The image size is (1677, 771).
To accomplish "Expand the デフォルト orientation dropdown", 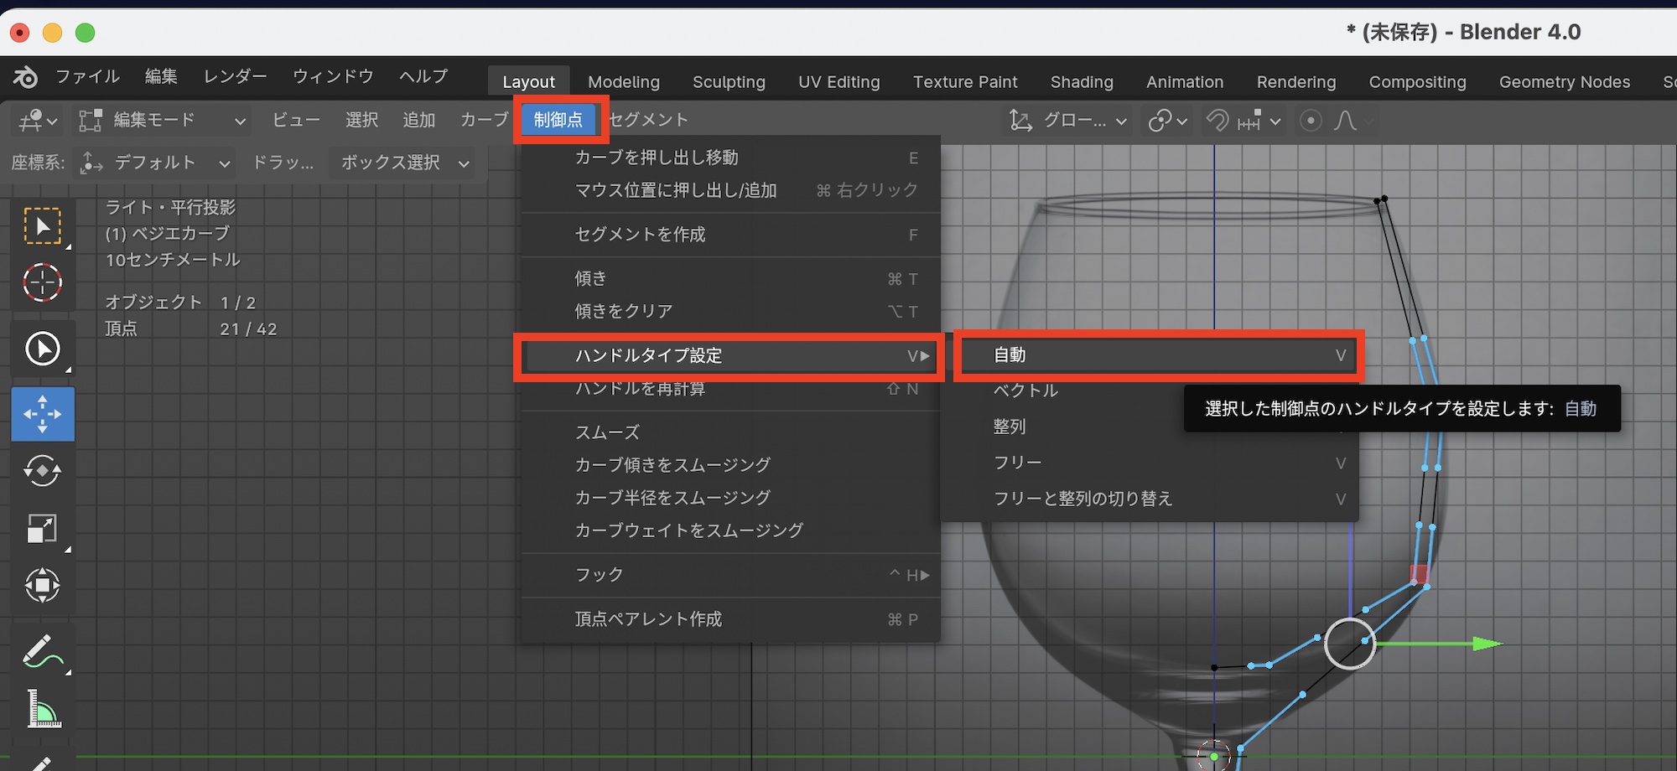I will tap(155, 163).
